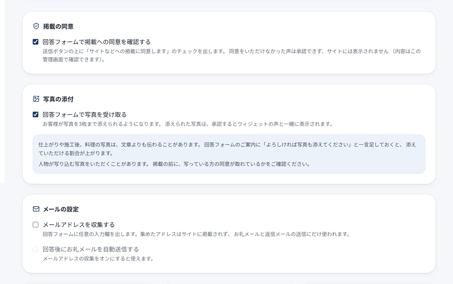Uncheck 回答フォームで写真を受け取る checkbox
This screenshot has width=453, height=284.
(x=35, y=115)
